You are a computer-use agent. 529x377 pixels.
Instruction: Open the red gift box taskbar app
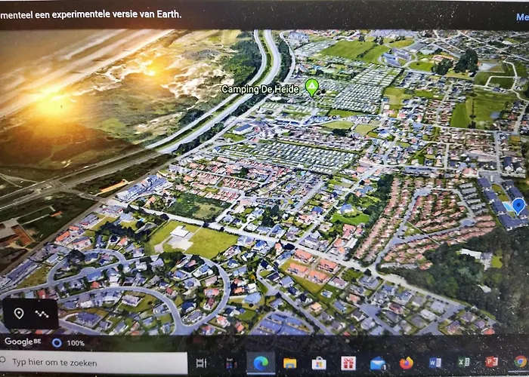point(348,363)
